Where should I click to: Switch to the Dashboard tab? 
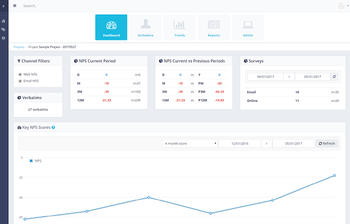click(x=111, y=27)
